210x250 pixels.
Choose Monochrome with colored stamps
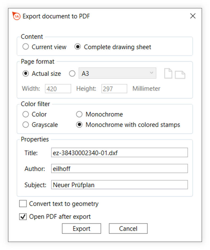tap(79, 125)
